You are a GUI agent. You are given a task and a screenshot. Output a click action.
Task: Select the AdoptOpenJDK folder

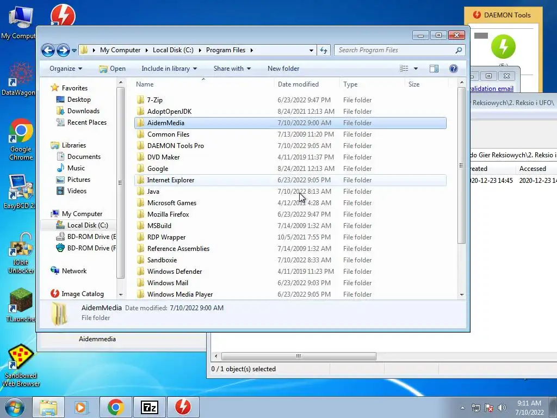[290, 111]
